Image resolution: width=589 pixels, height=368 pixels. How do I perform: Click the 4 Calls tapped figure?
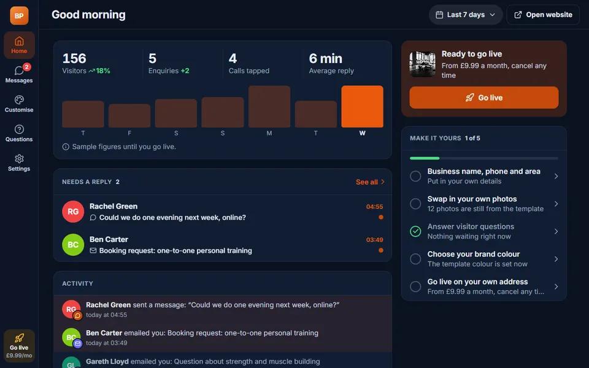[233, 58]
